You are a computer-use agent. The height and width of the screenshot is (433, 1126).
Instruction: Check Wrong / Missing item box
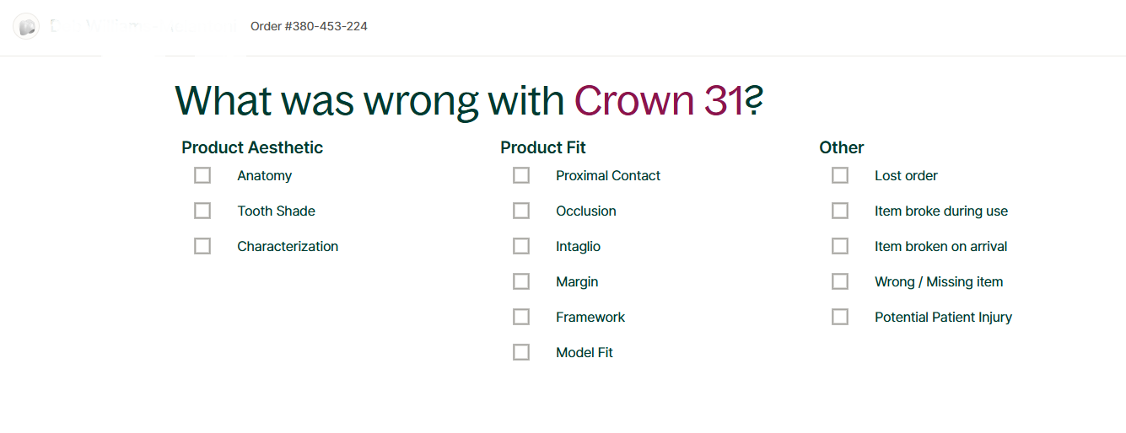(840, 281)
